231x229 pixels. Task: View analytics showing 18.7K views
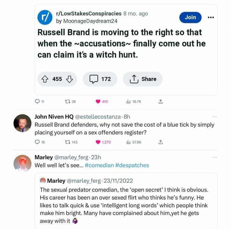pyautogui.click(x=128, y=102)
